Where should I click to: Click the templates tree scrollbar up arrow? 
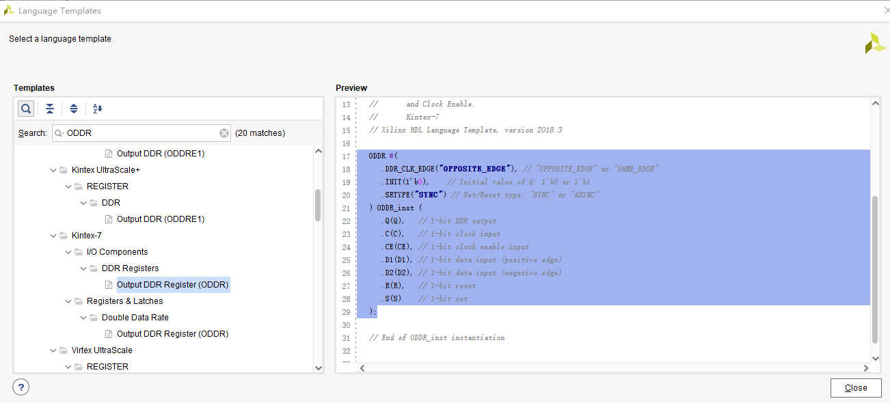[x=318, y=151]
